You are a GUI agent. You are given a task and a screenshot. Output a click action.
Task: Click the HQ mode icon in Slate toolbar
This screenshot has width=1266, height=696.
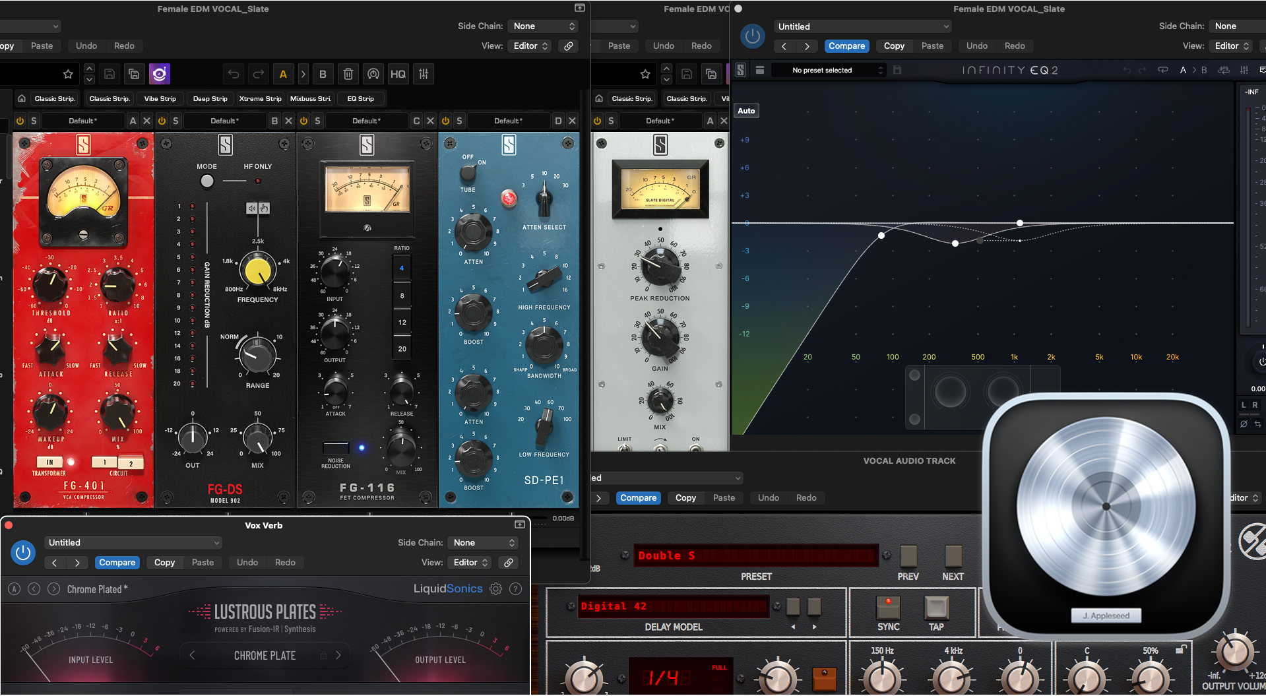(x=398, y=74)
